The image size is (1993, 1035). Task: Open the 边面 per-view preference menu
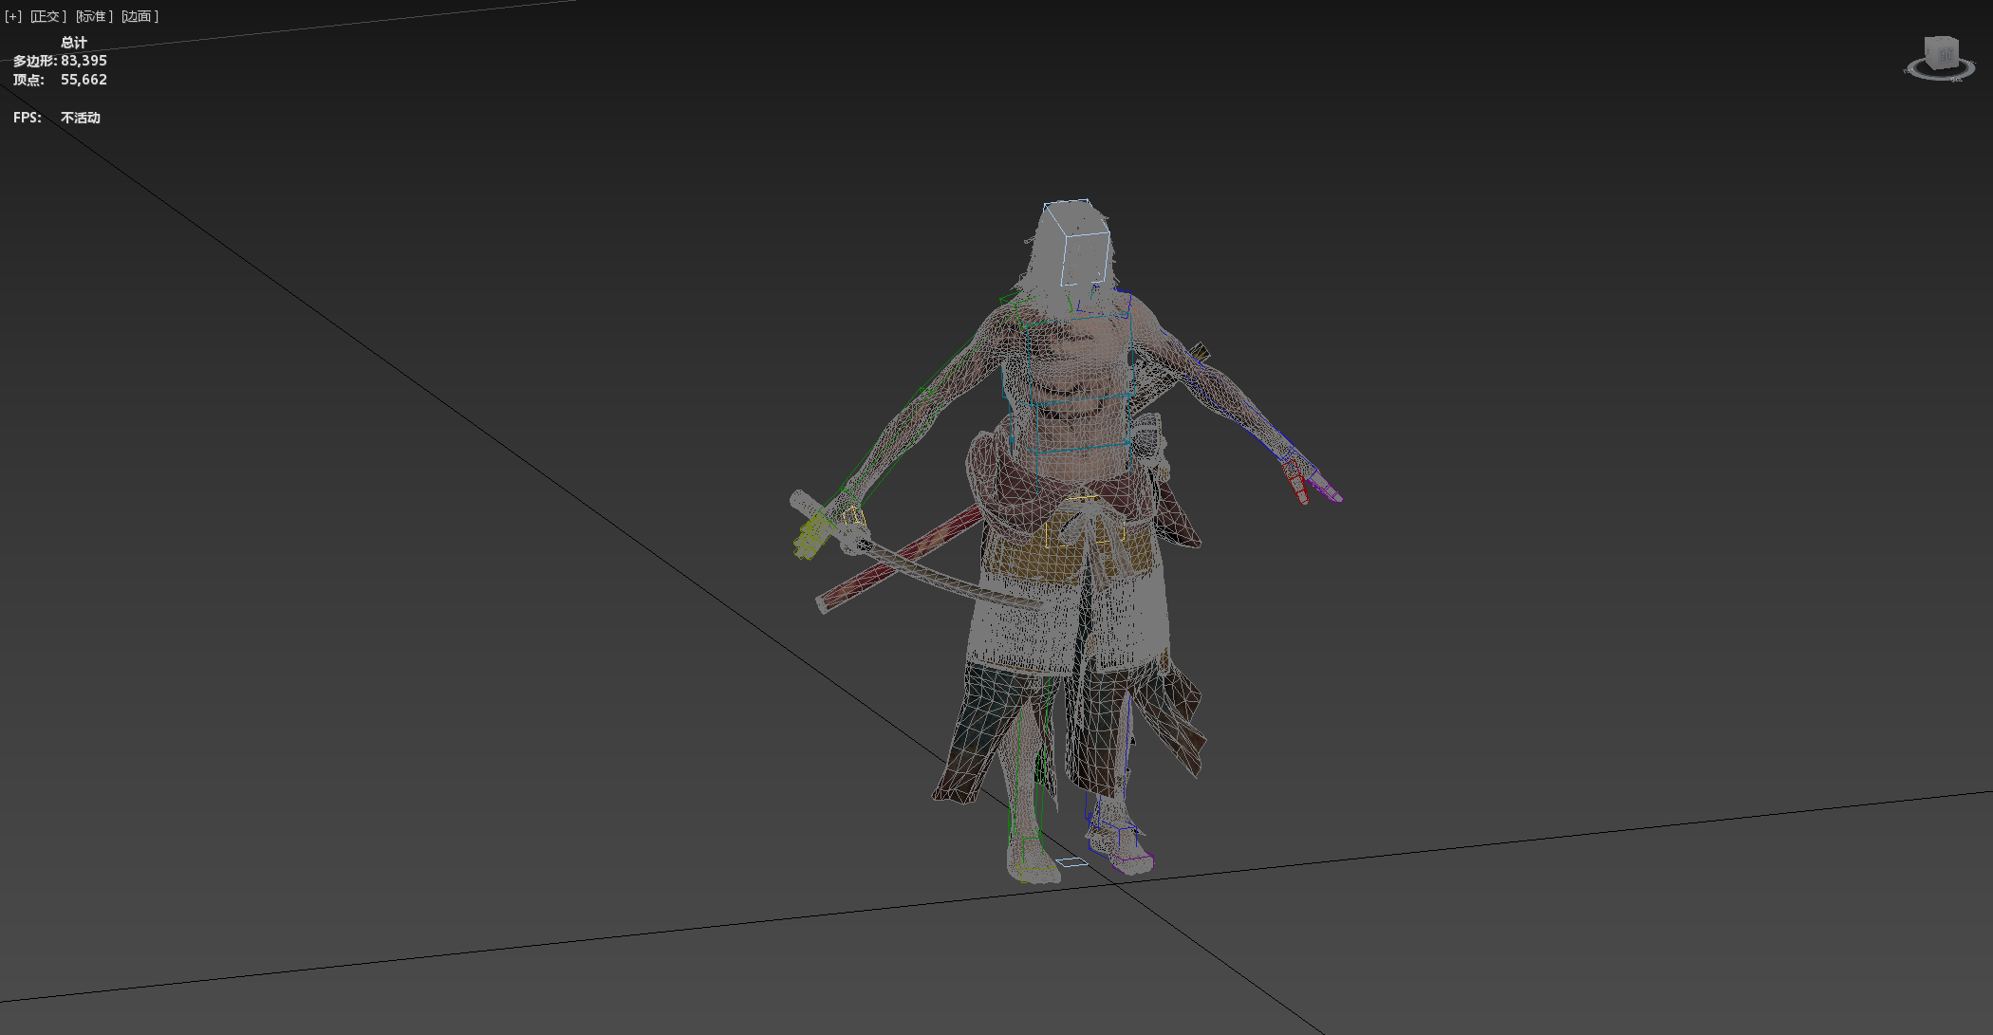click(x=140, y=16)
